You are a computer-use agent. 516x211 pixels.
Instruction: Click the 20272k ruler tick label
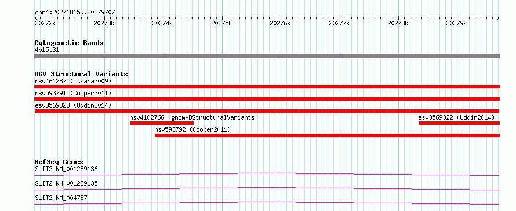pos(45,23)
